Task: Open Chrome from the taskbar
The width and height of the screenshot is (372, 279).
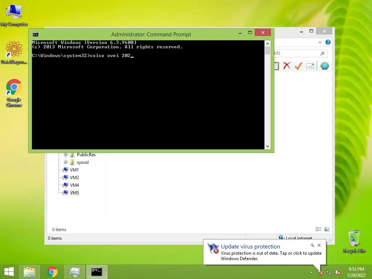Action: tap(52, 272)
